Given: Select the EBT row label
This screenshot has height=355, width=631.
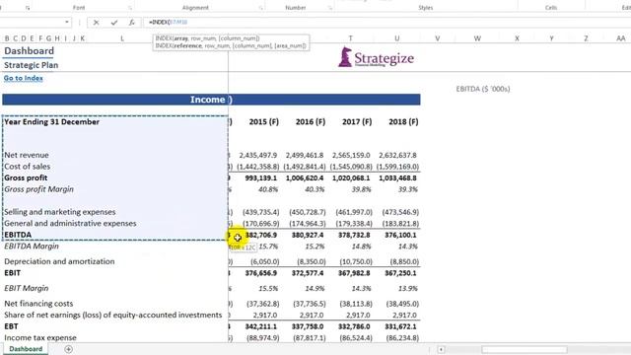Looking at the screenshot, I should [11, 326].
